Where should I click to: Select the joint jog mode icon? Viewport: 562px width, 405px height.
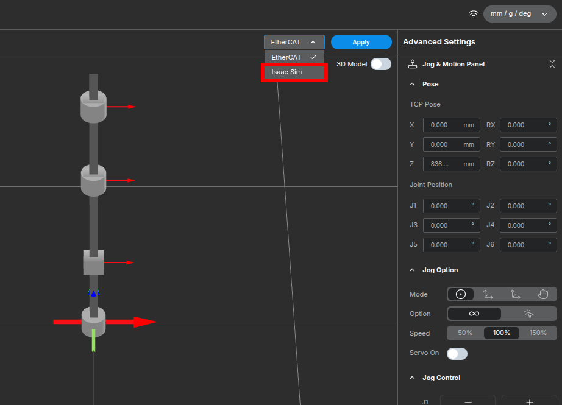coord(461,294)
